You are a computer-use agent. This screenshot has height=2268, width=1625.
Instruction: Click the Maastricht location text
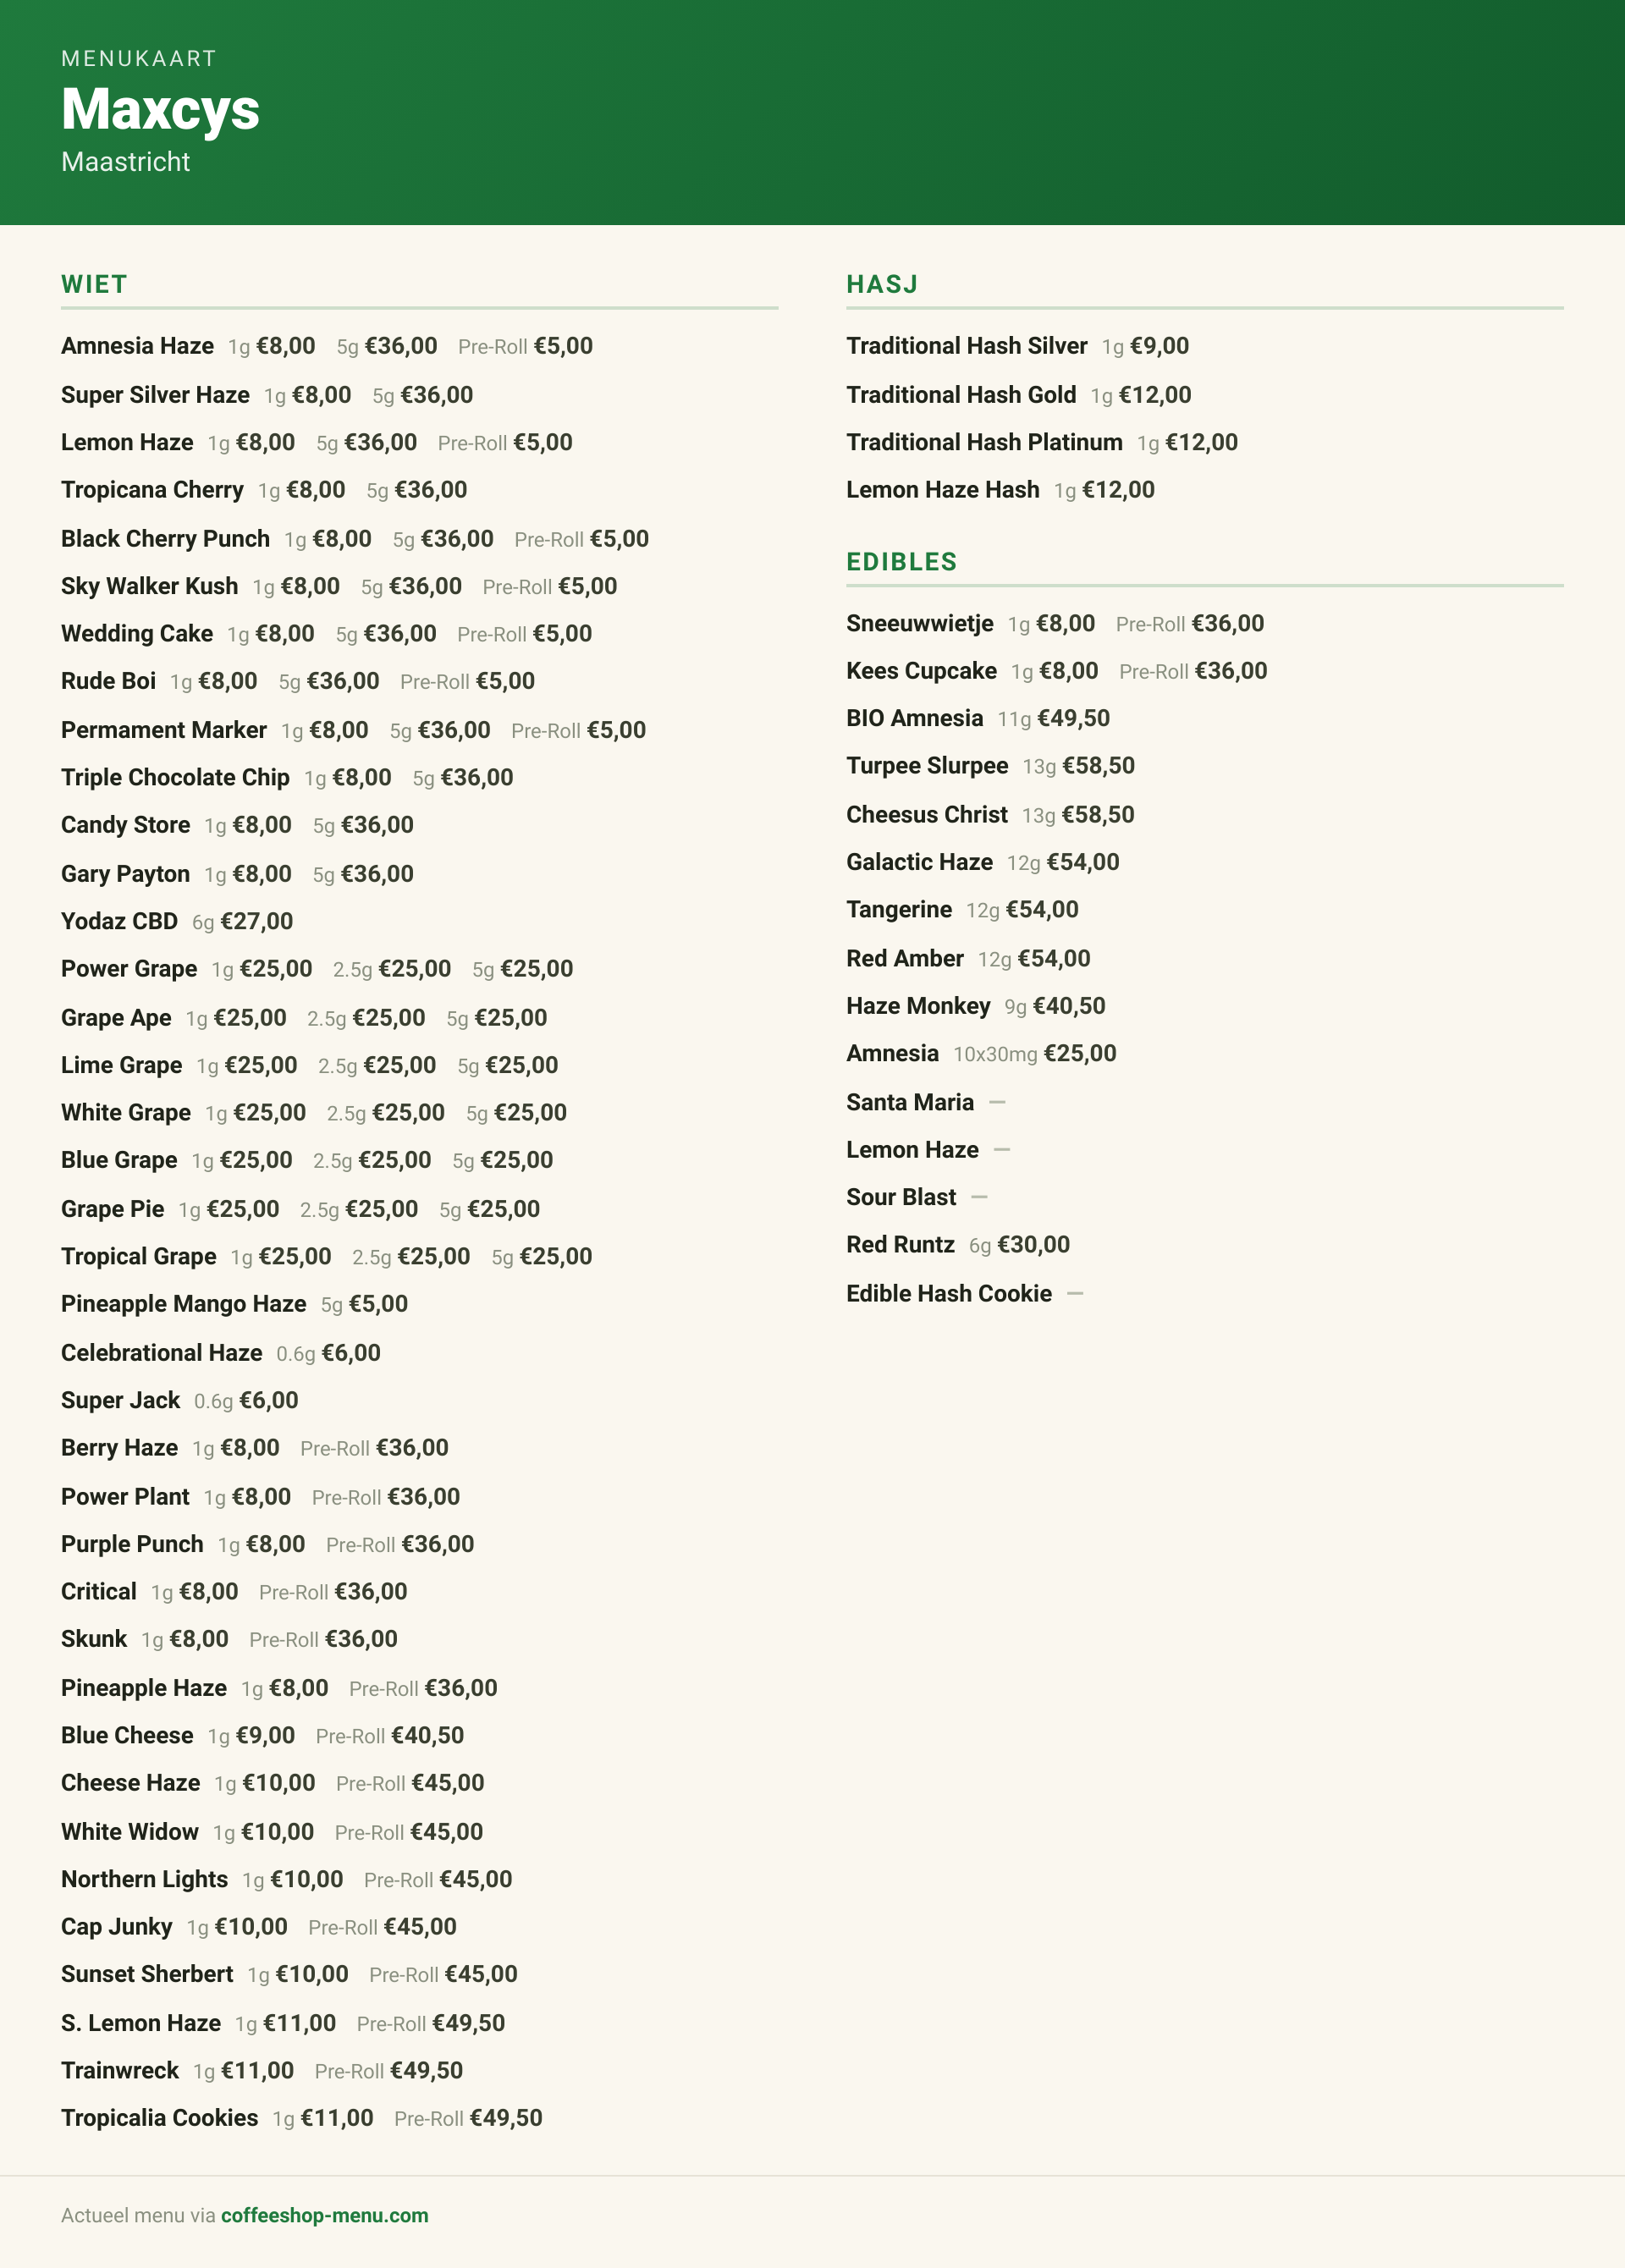click(x=125, y=162)
